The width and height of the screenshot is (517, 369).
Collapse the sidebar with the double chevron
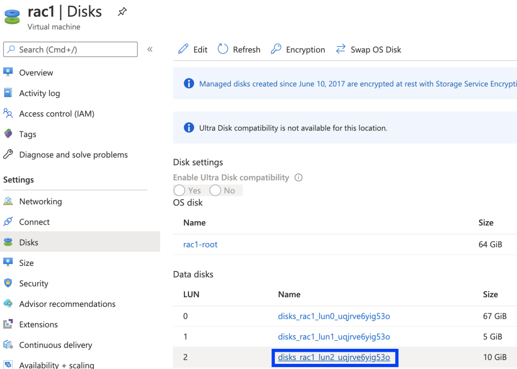coord(150,50)
